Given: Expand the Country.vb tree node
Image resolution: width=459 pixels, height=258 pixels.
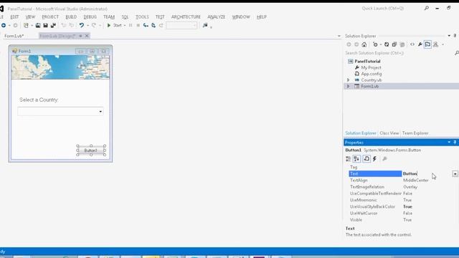Looking at the screenshot, I should pos(348,80).
